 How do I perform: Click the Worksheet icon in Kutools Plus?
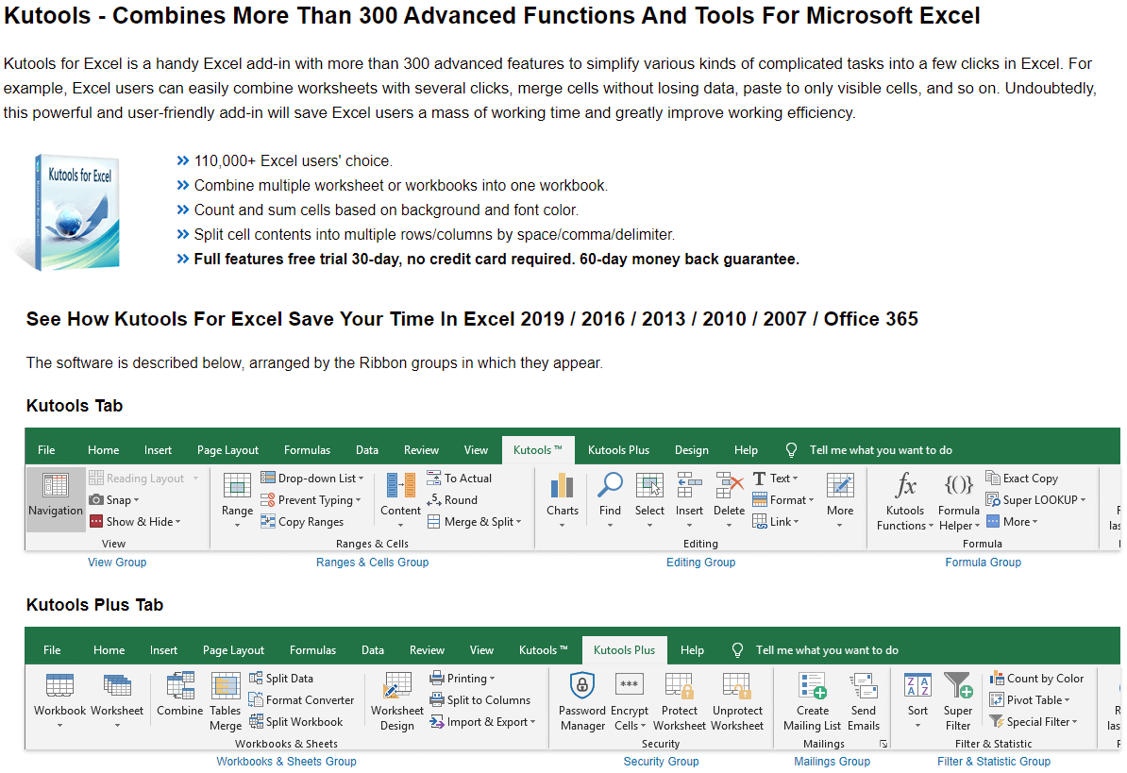(x=117, y=685)
